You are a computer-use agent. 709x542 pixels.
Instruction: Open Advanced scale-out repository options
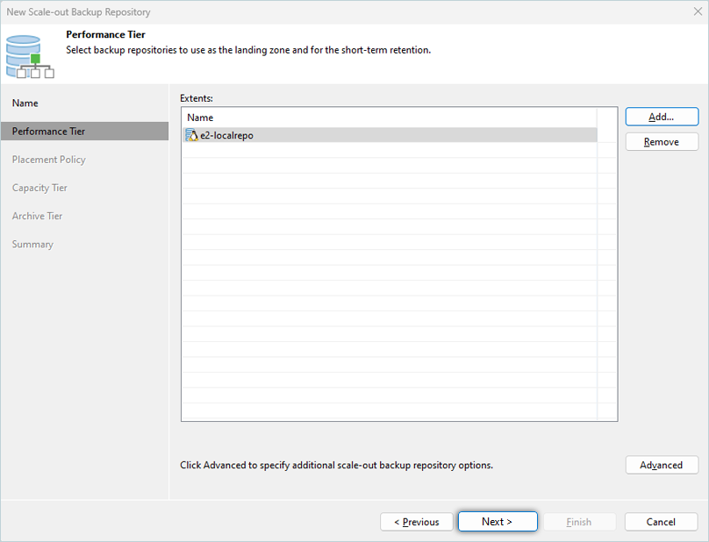point(662,465)
